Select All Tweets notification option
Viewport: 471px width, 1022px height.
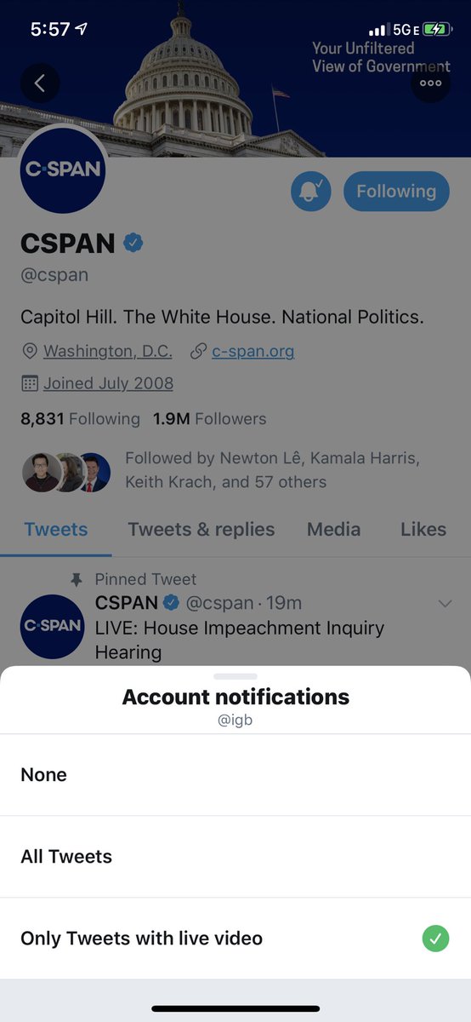click(x=235, y=857)
